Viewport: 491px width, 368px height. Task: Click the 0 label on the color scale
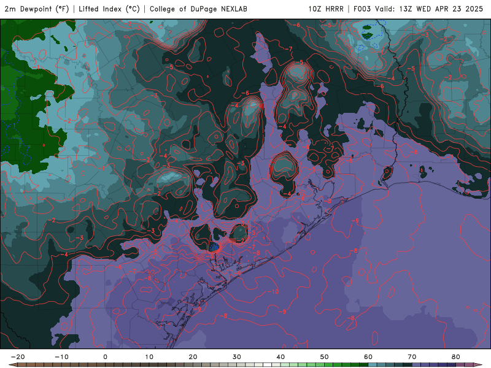[105, 357]
